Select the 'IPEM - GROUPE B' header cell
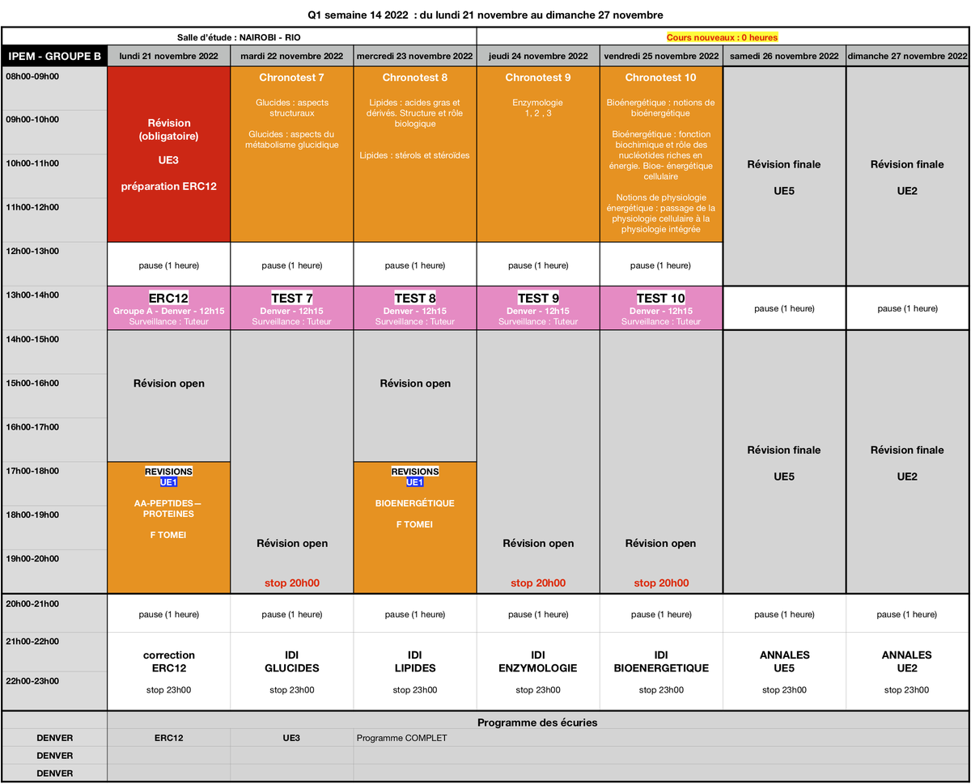971x784 pixels. click(55, 56)
